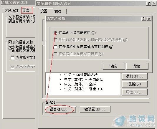Screen dimensions: 157x129
Task: Select 中文 - QQ拼音输入法 in the list
Action: coord(81,75)
